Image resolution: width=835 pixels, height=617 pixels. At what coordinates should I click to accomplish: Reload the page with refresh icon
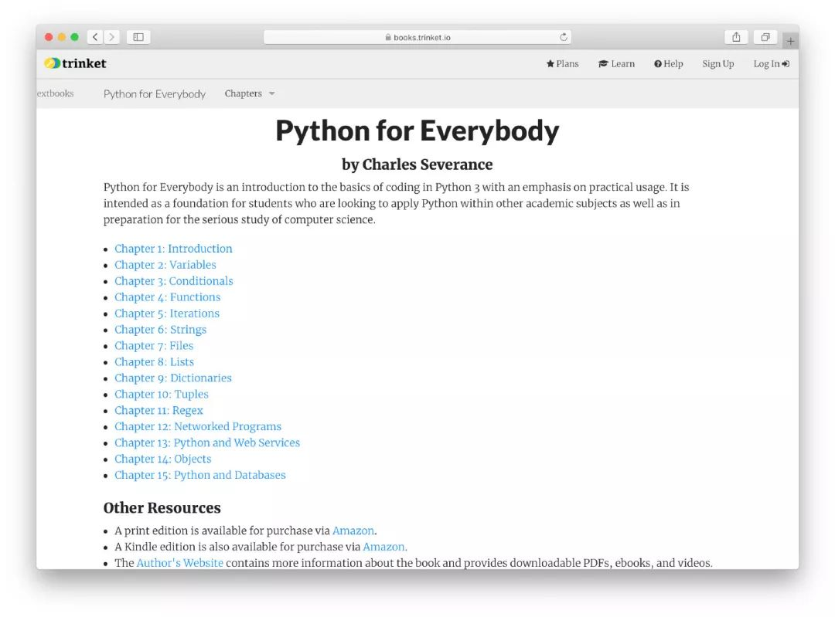564,37
